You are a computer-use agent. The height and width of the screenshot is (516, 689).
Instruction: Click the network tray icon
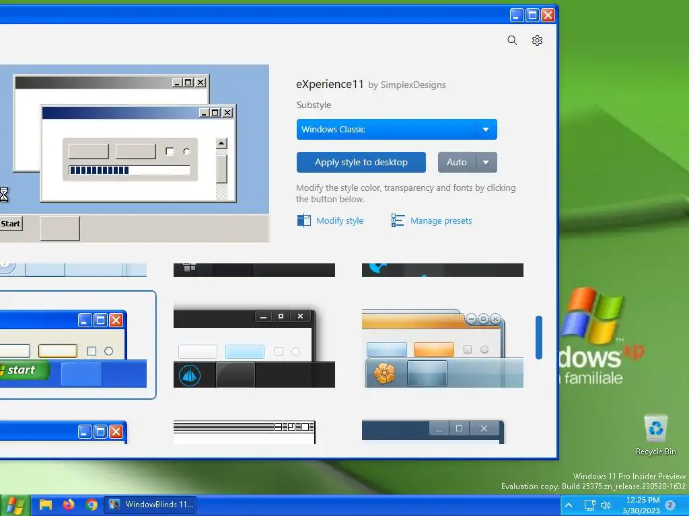pos(589,505)
